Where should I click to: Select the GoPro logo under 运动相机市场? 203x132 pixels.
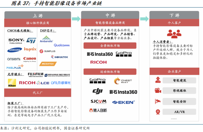click(x=97, y=81)
